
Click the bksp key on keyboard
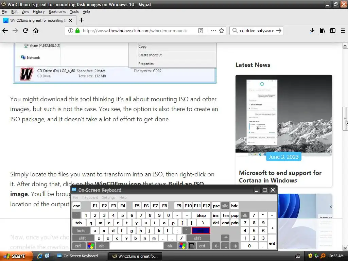point(201,215)
